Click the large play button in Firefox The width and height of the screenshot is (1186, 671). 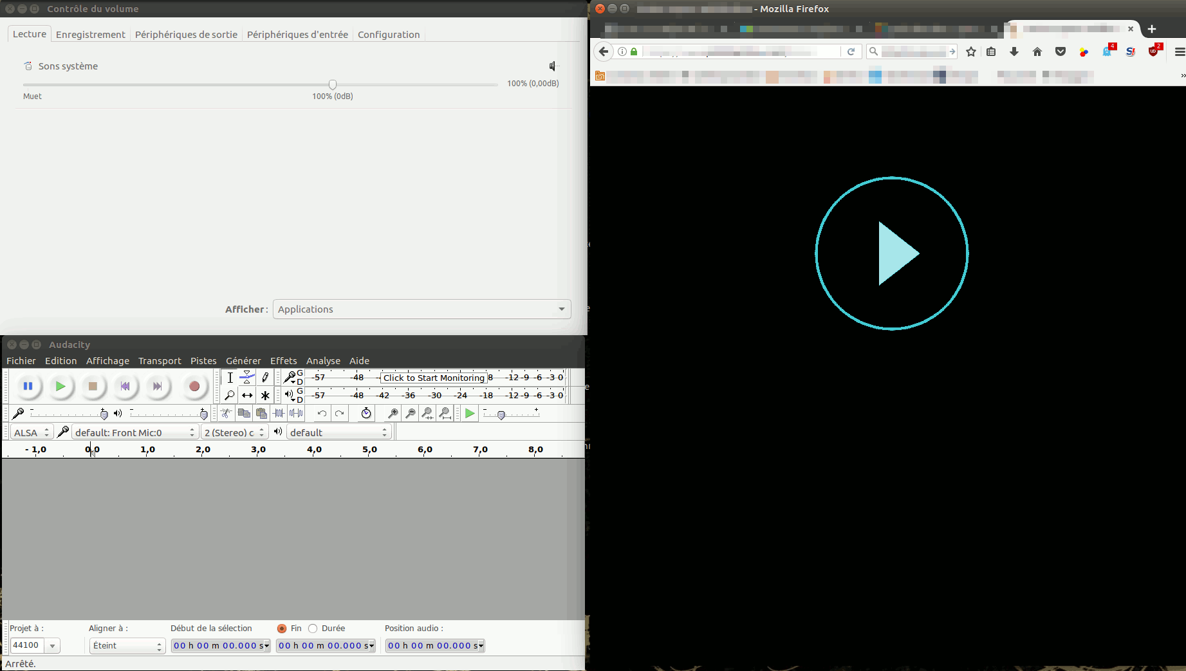tap(892, 253)
